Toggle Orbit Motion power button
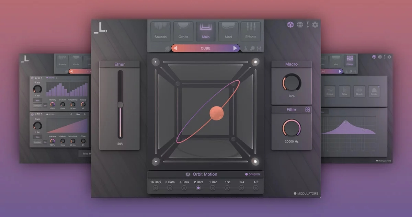The height and width of the screenshot is (217, 412). click(x=188, y=174)
